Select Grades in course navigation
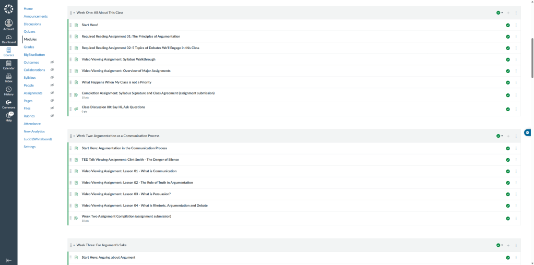This screenshot has height=265, width=534. point(29,47)
